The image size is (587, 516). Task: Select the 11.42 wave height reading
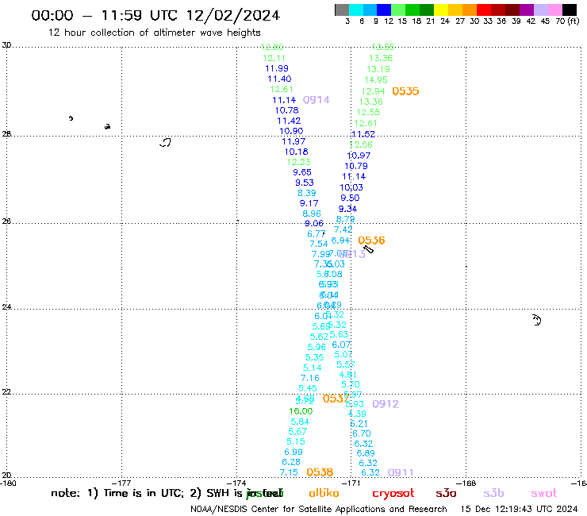click(289, 121)
